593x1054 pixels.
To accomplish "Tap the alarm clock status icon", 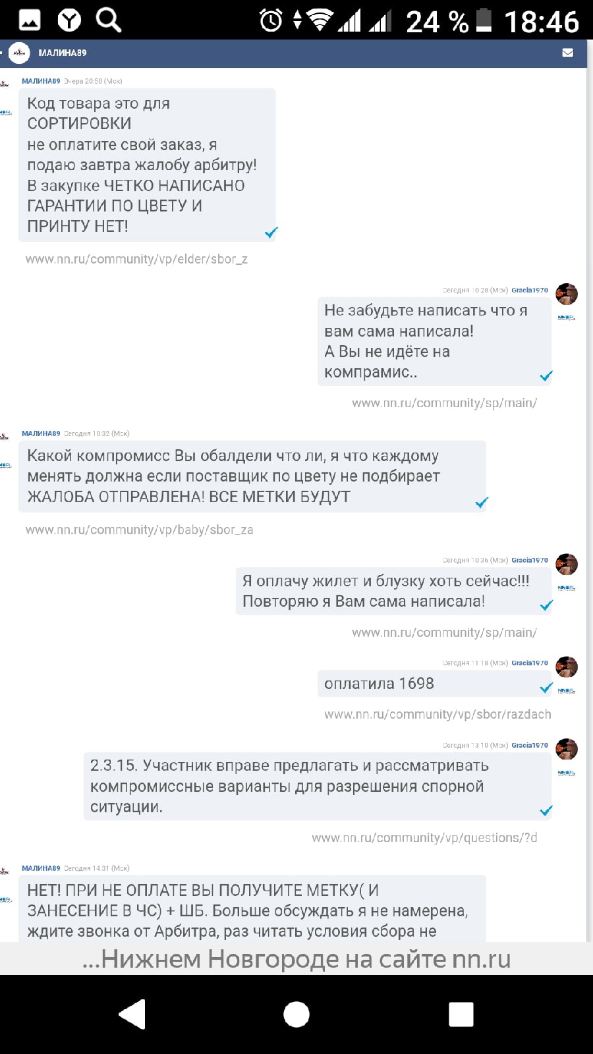I will pyautogui.click(x=271, y=20).
